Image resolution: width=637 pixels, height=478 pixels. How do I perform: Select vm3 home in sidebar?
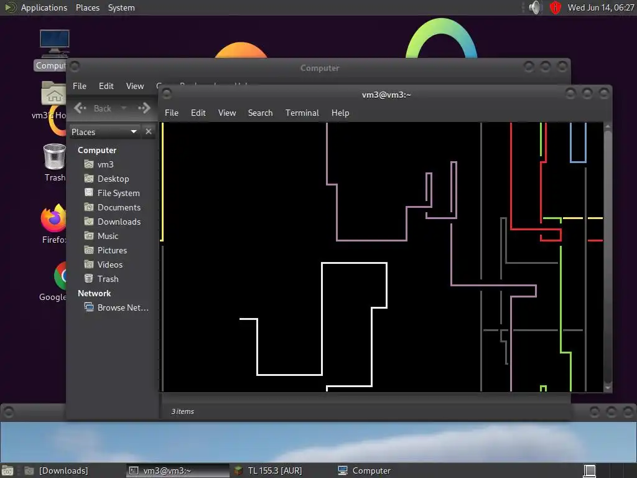click(105, 164)
